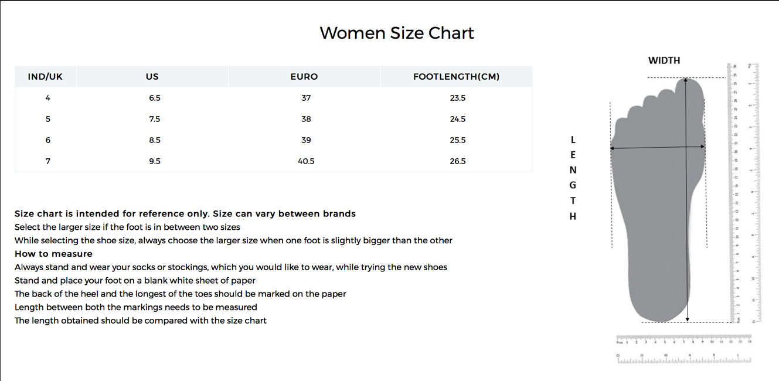779x381 pixels.
Task: Select the 25.5 foot length cell
Action: click(458, 140)
